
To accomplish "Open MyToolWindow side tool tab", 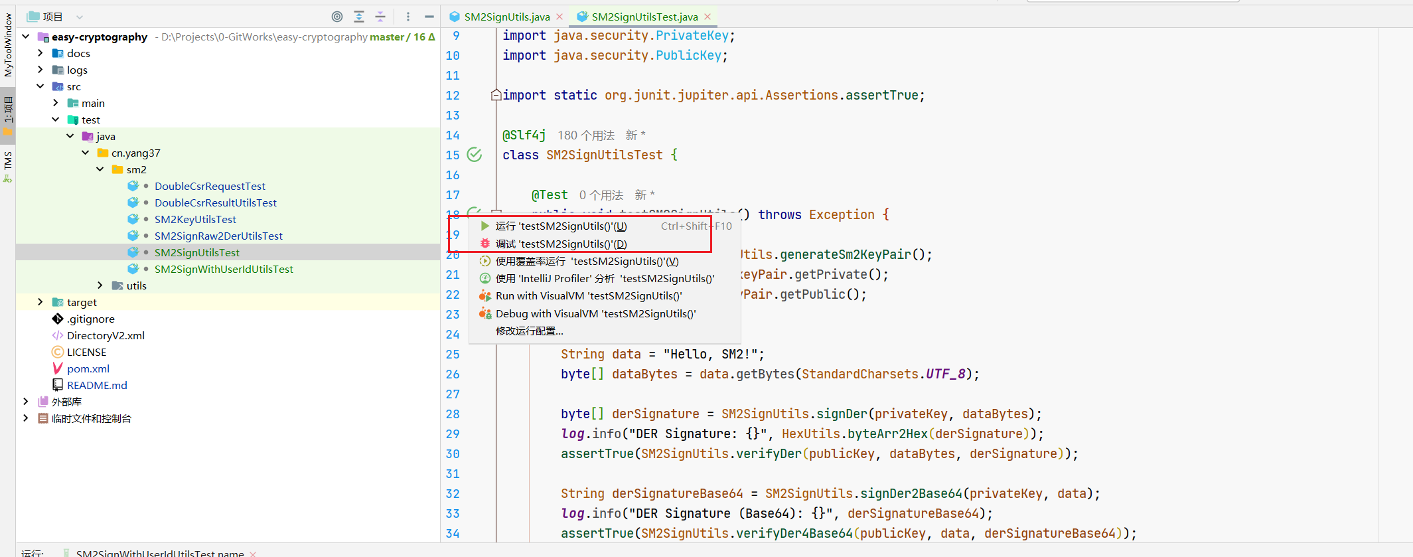I will tap(8, 45).
